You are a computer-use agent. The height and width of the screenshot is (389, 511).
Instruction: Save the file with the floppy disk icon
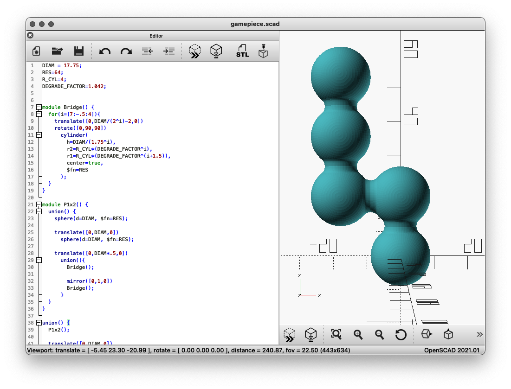click(78, 51)
